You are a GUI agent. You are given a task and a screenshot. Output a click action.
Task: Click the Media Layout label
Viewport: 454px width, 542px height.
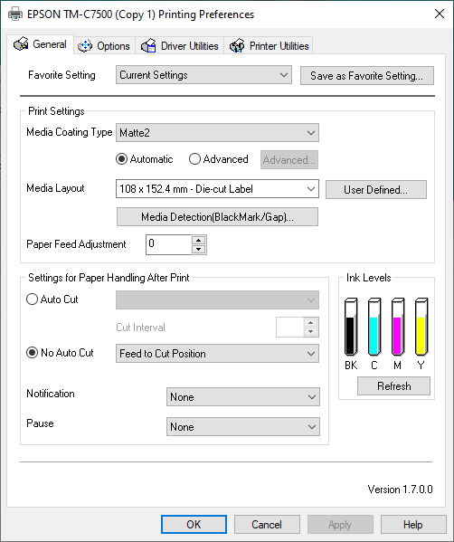coord(55,188)
